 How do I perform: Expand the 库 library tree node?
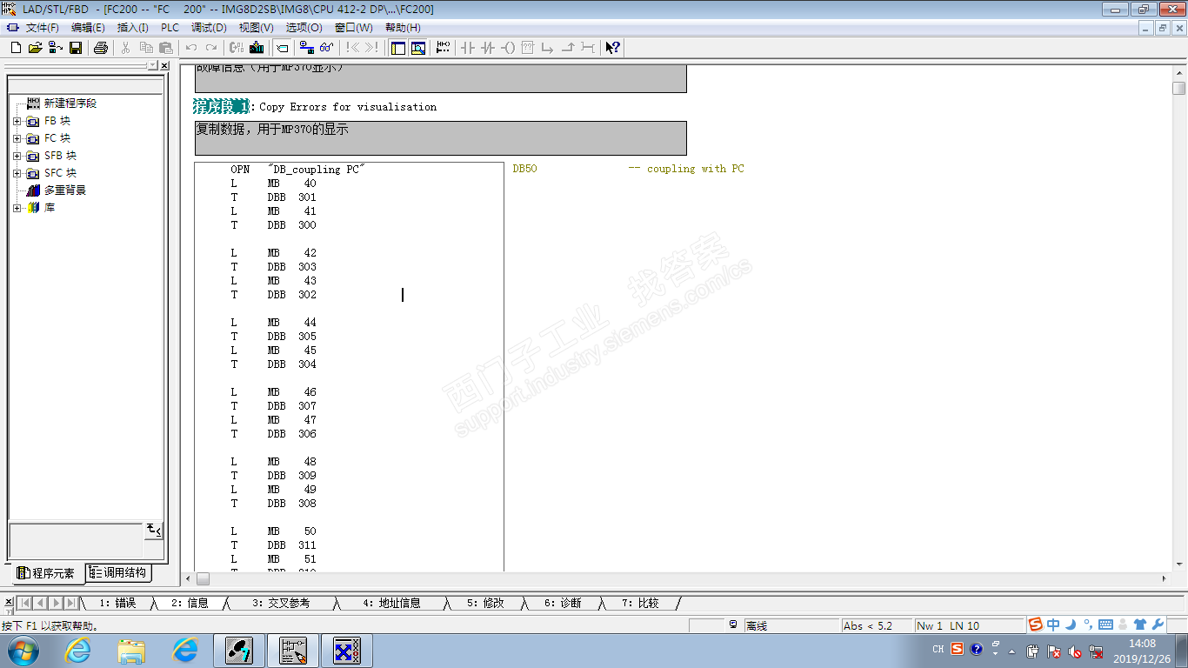(17, 208)
